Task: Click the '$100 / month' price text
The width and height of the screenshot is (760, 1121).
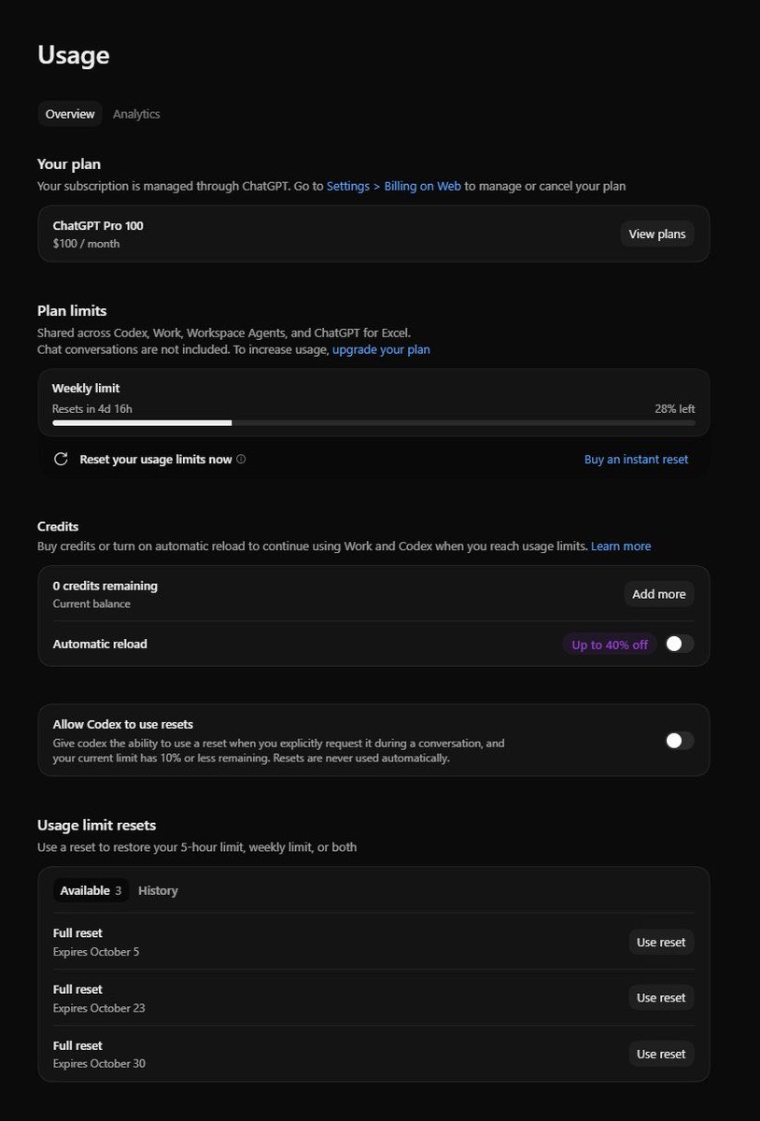Action: point(86,244)
